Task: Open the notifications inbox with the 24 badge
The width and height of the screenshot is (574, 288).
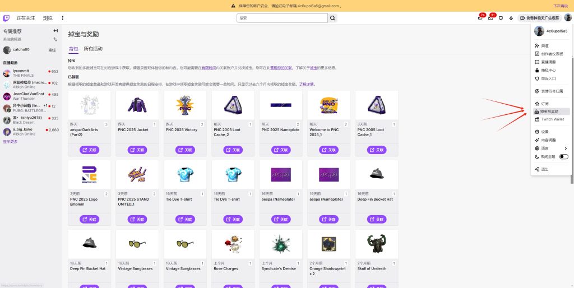Action: click(x=480, y=18)
